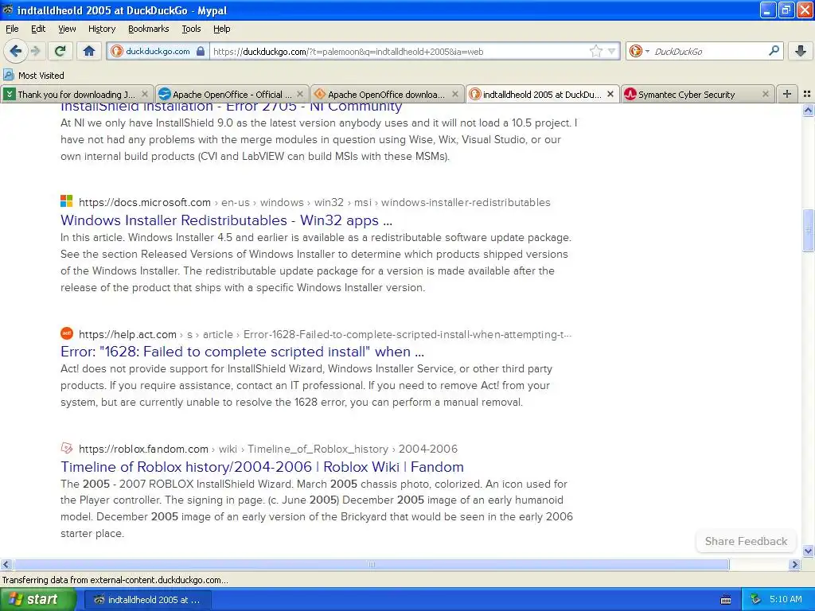
Task: Open the History menu
Action: pos(102,29)
